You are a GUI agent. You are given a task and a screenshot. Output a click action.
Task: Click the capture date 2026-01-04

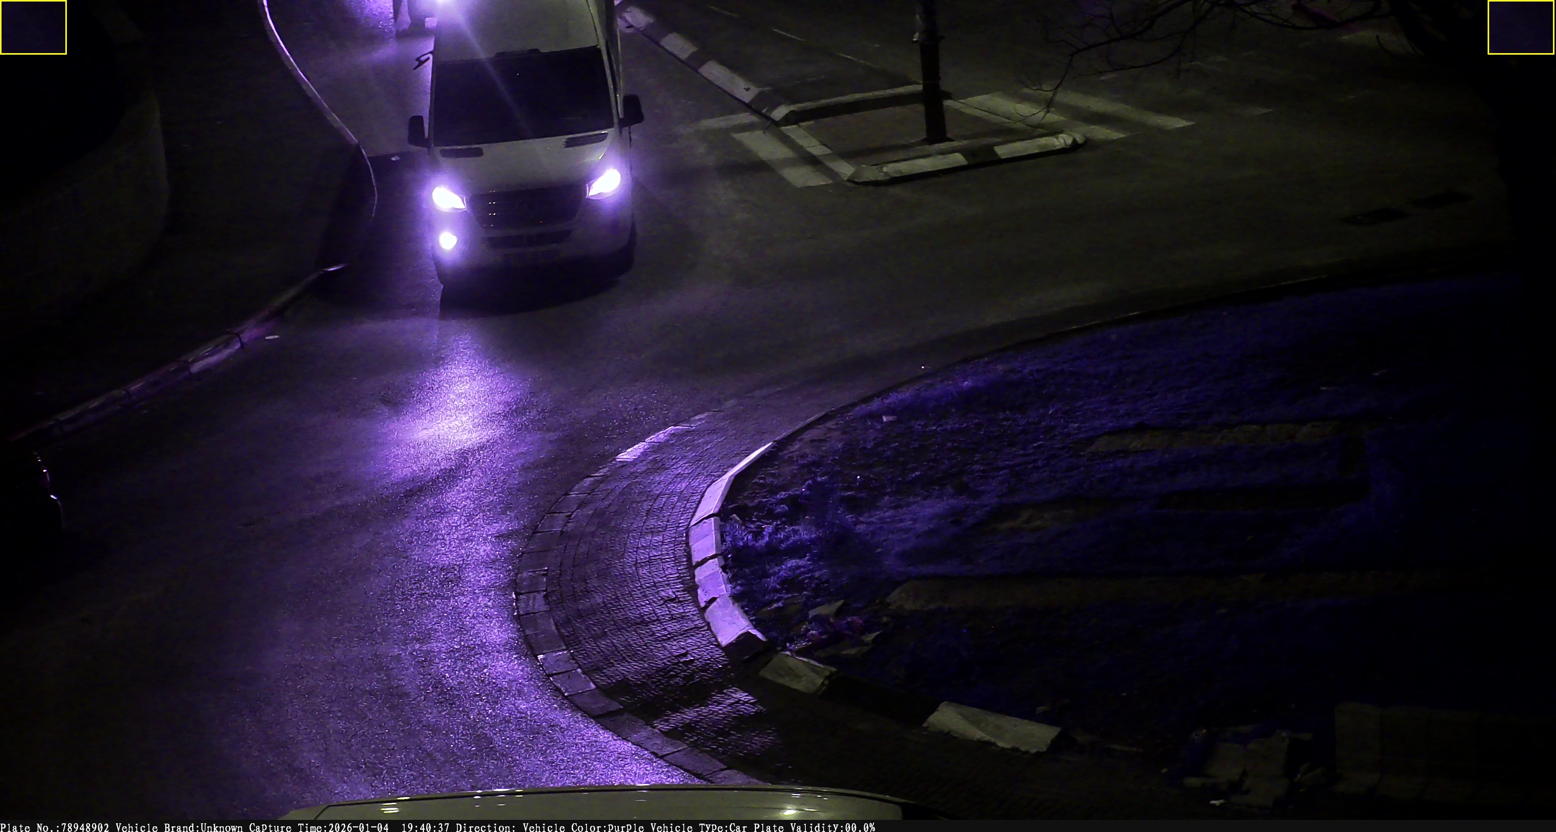358,827
